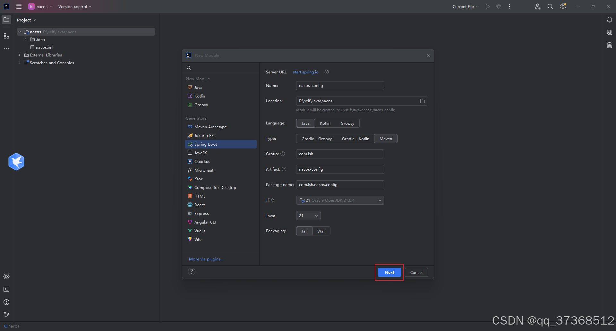Open Project view options dropdown
Image resolution: width=616 pixels, height=331 pixels.
point(26,20)
